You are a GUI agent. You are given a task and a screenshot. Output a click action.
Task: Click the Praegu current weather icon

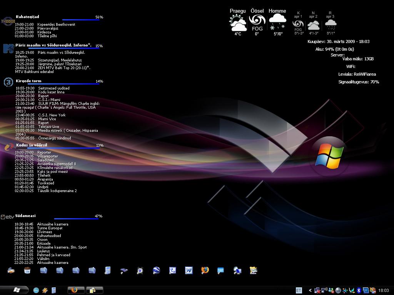(238, 23)
